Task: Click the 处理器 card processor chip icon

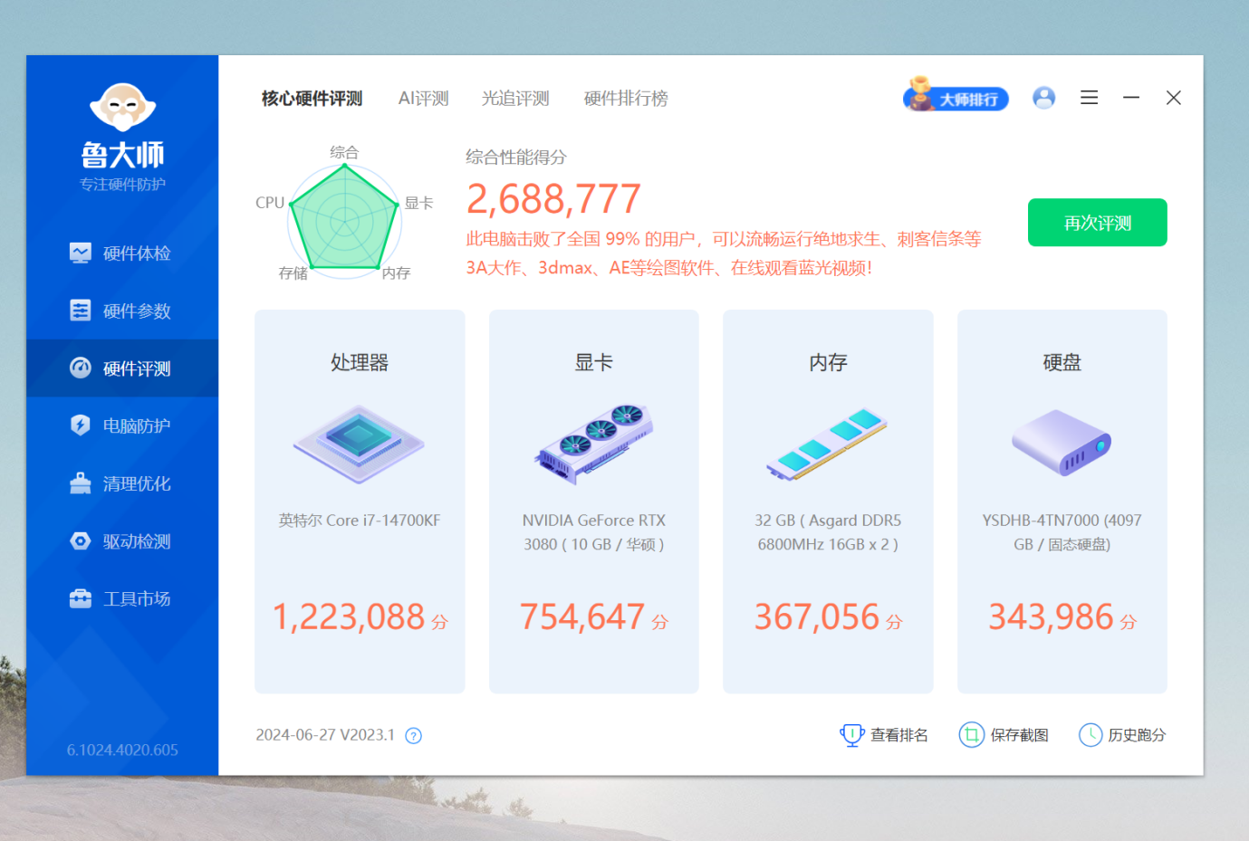Action: coord(359,444)
